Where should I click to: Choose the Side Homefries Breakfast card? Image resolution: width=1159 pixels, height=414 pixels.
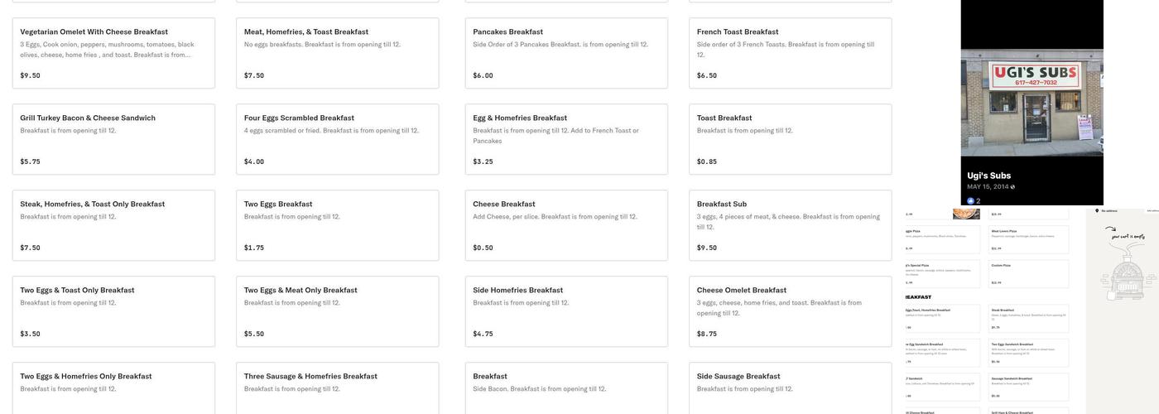pyautogui.click(x=566, y=311)
